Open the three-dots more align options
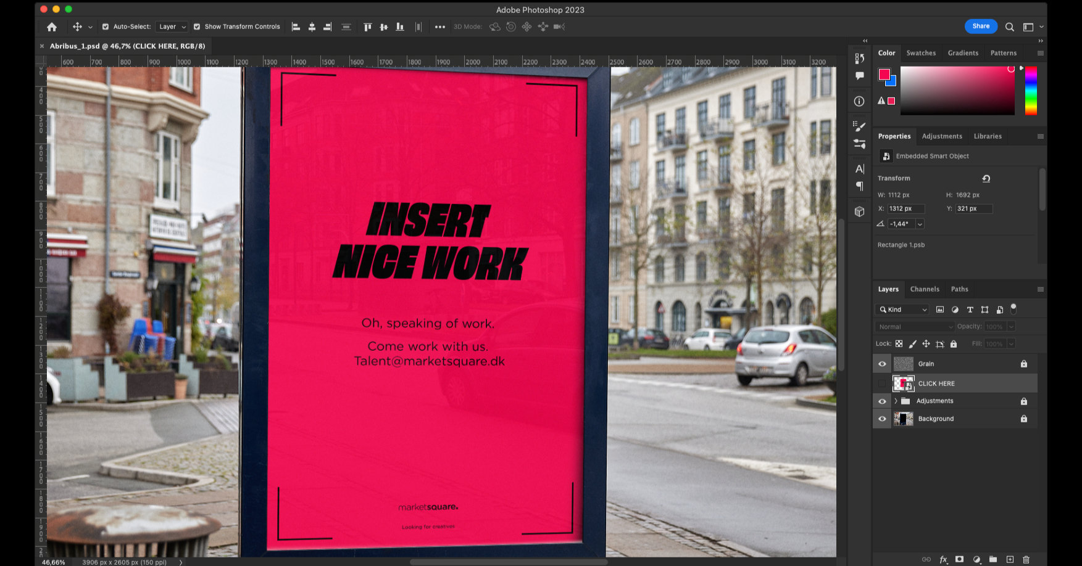 click(439, 27)
